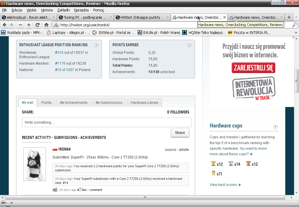Click You want to know more link
The width and height of the screenshot is (299, 207).
pyautogui.click(x=238, y=151)
